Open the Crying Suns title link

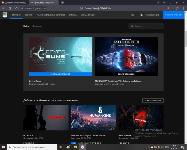(x=35, y=81)
